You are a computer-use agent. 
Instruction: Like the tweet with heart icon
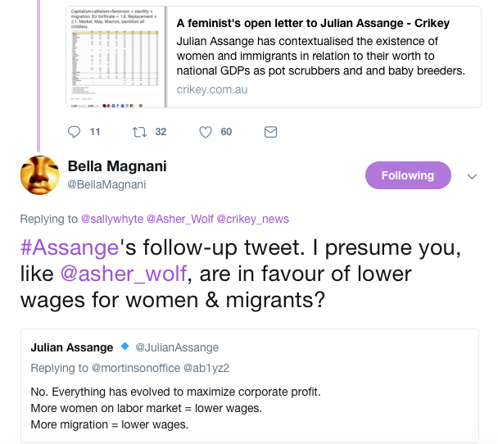coord(206,132)
